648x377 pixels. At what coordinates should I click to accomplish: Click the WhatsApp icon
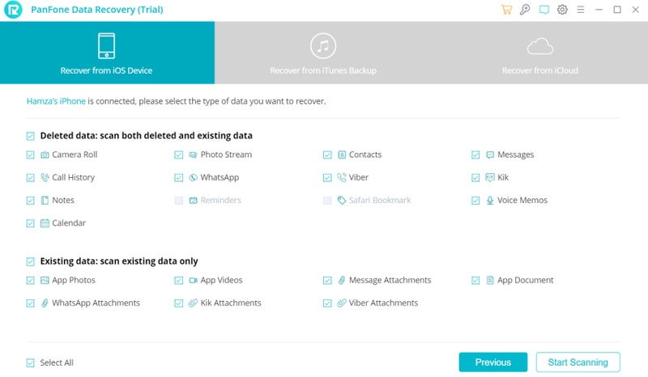pyautogui.click(x=193, y=177)
